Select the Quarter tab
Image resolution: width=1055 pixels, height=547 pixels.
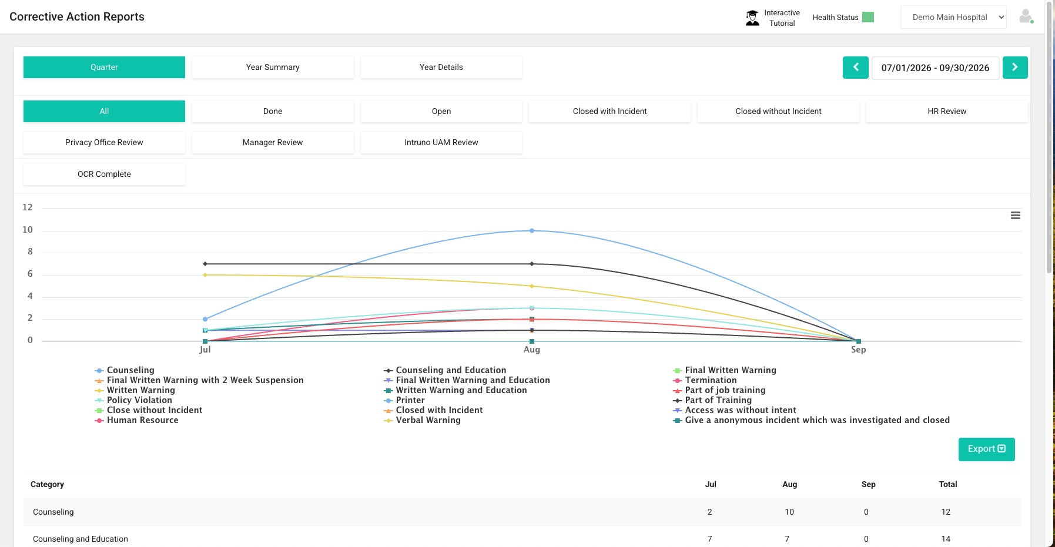coord(104,67)
